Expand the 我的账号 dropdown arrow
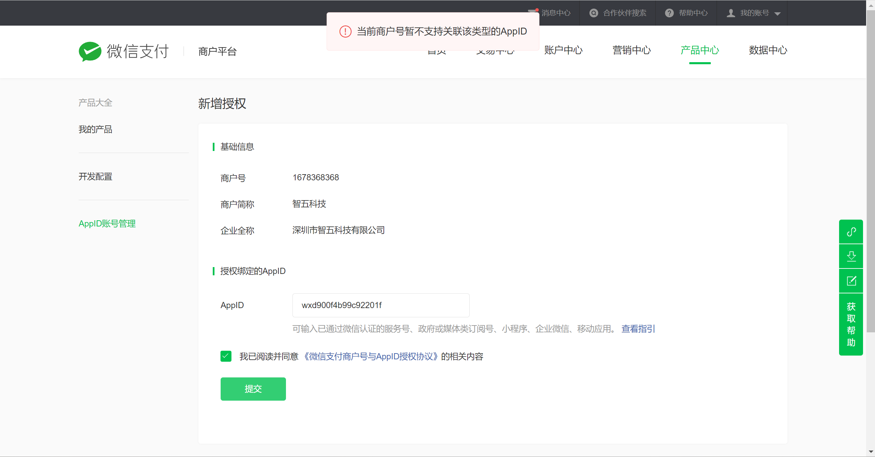The image size is (875, 457). (x=778, y=14)
